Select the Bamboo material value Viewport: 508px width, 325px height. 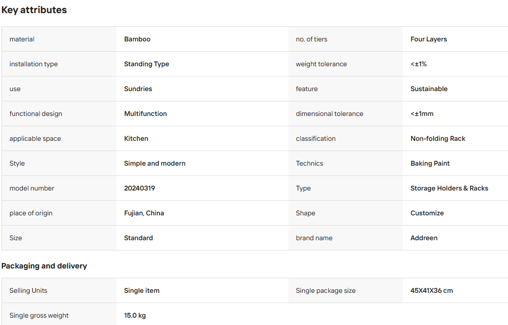pyautogui.click(x=137, y=39)
